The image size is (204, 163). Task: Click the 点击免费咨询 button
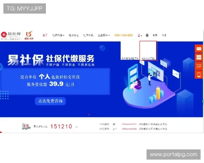click(x=50, y=101)
